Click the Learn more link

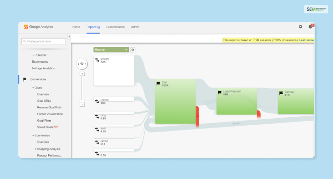coord(306,40)
